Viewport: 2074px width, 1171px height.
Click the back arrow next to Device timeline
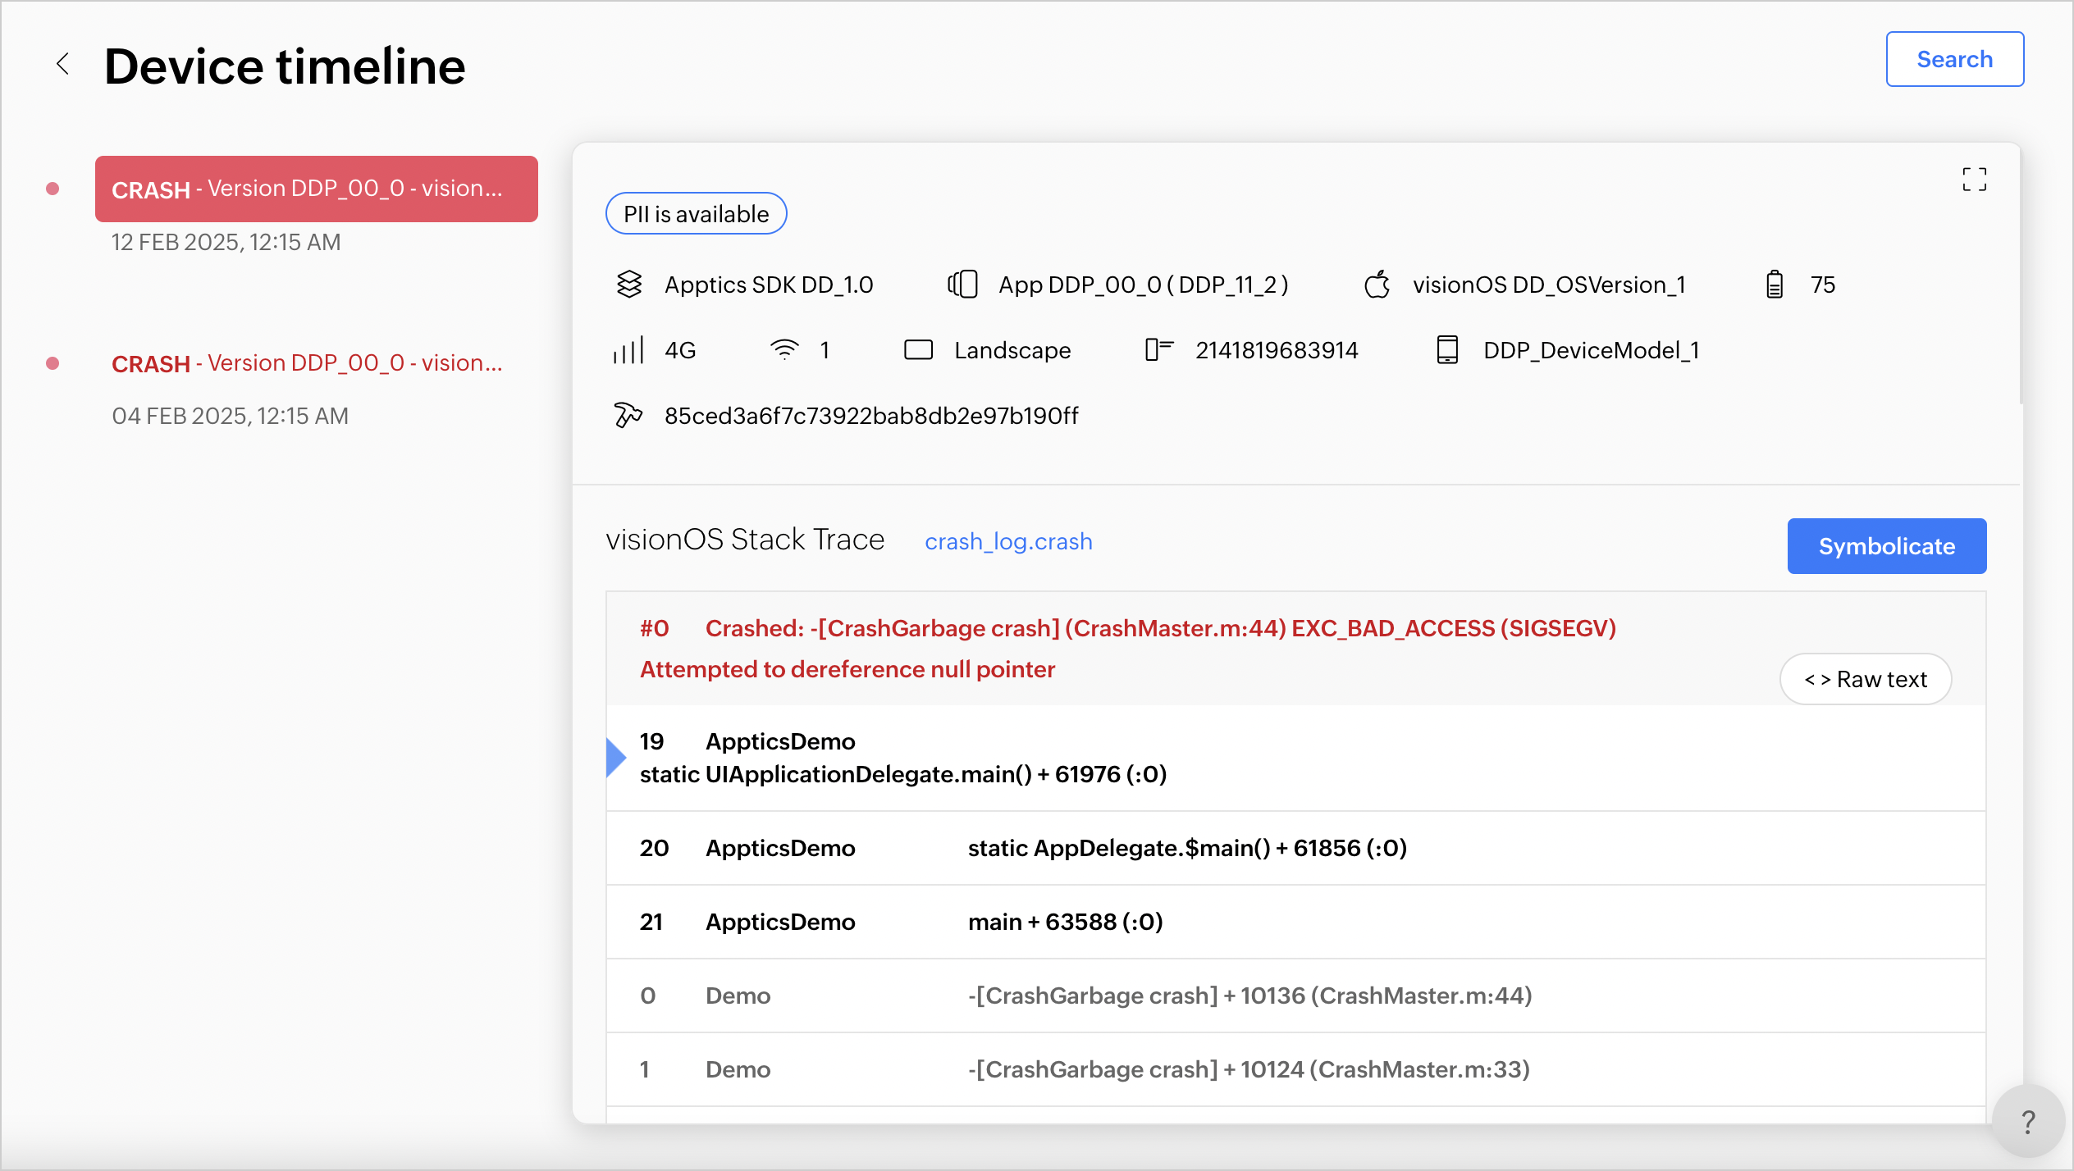(62, 64)
